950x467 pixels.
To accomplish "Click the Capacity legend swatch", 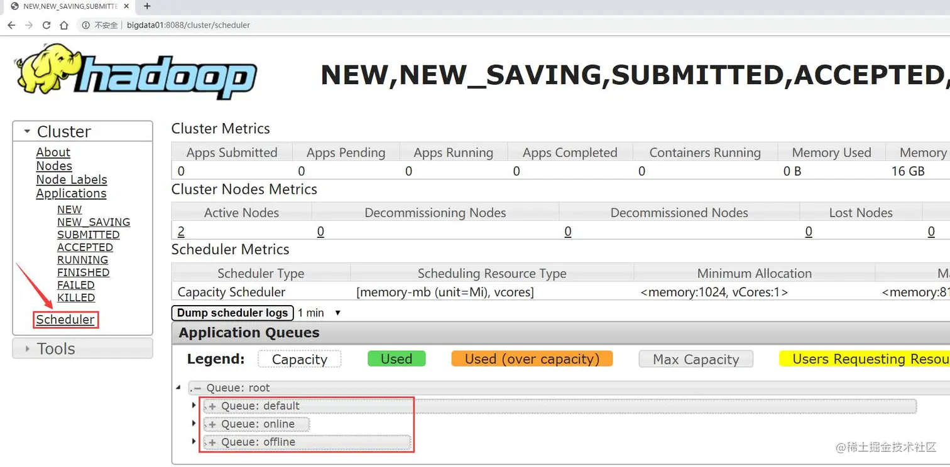I will tap(300, 359).
